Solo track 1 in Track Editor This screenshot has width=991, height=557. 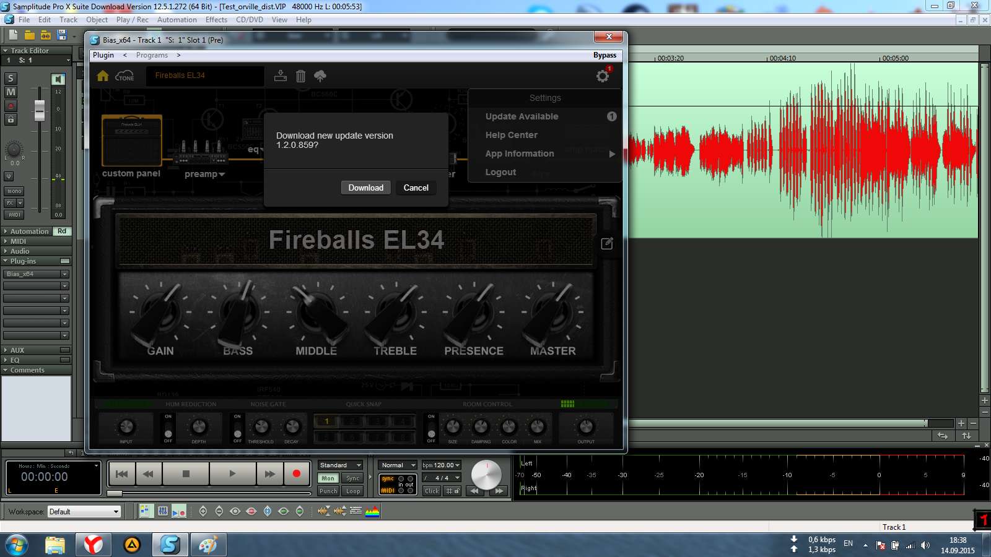coord(11,78)
